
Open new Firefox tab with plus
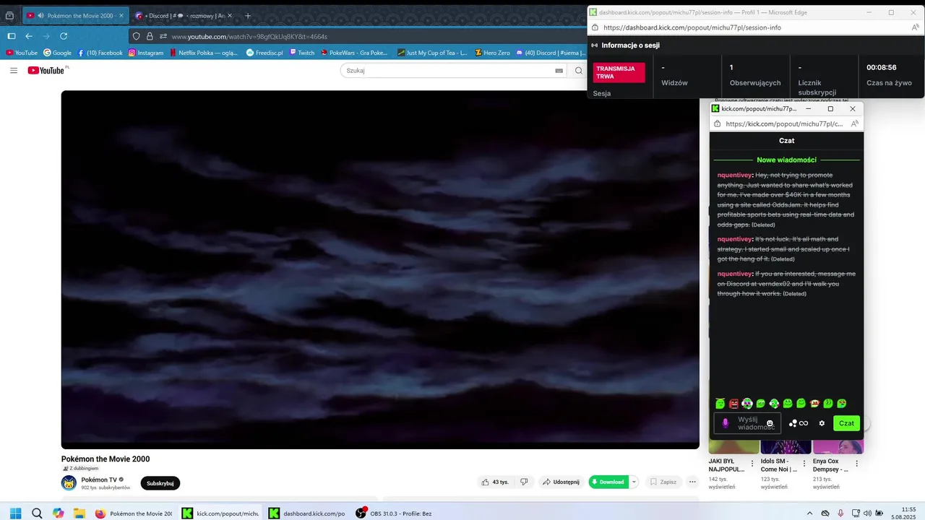pyautogui.click(x=248, y=15)
